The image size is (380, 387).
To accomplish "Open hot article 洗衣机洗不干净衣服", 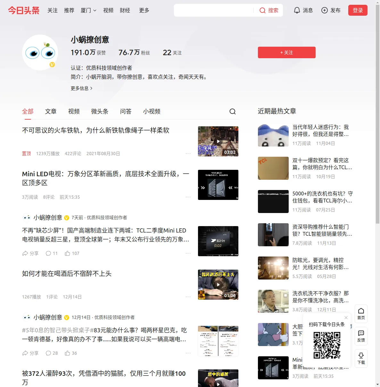I will [x=321, y=297].
